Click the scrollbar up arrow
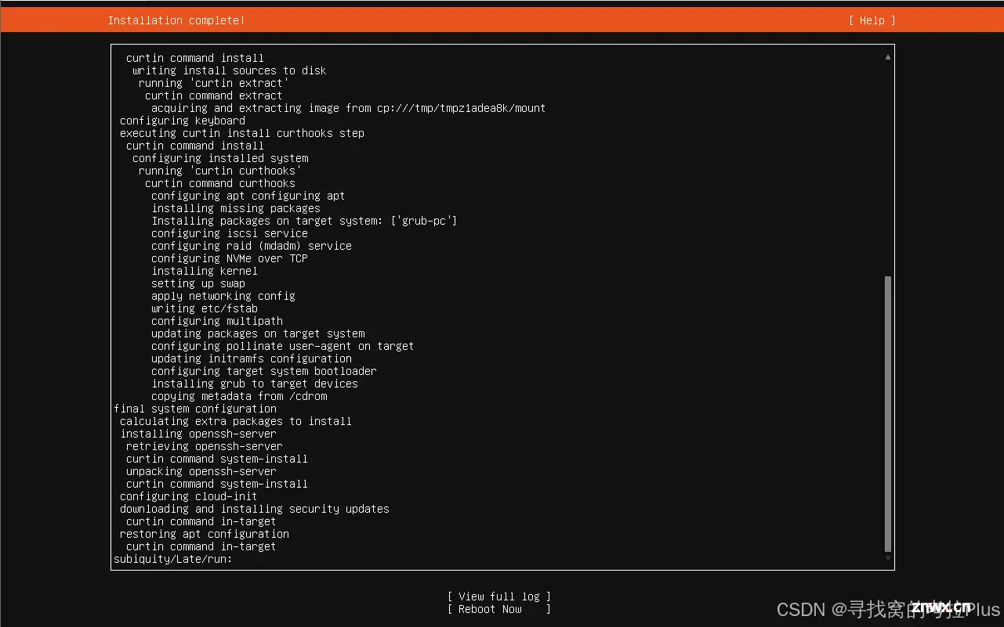The width and height of the screenshot is (1004, 627). click(888, 57)
